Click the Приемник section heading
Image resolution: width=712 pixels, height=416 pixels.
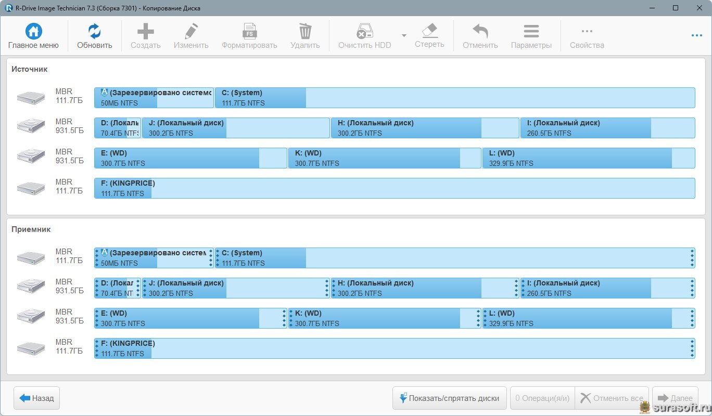tap(31, 229)
